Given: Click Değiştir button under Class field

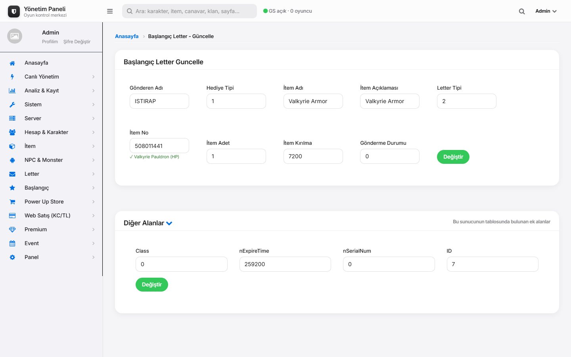Looking at the screenshot, I should [x=152, y=284].
